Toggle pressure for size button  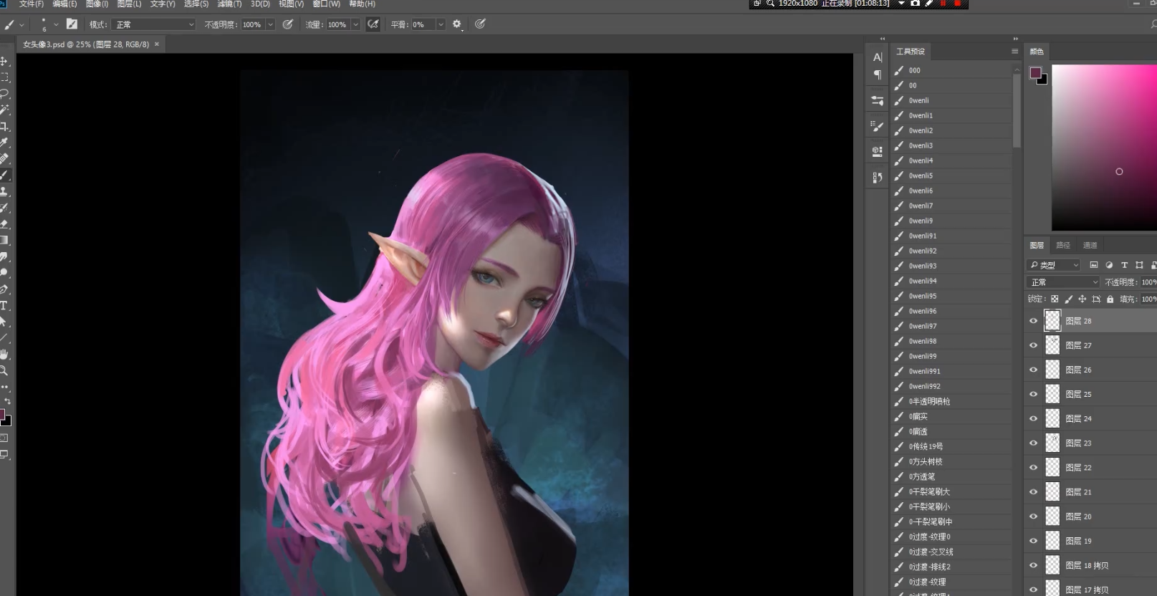point(480,24)
